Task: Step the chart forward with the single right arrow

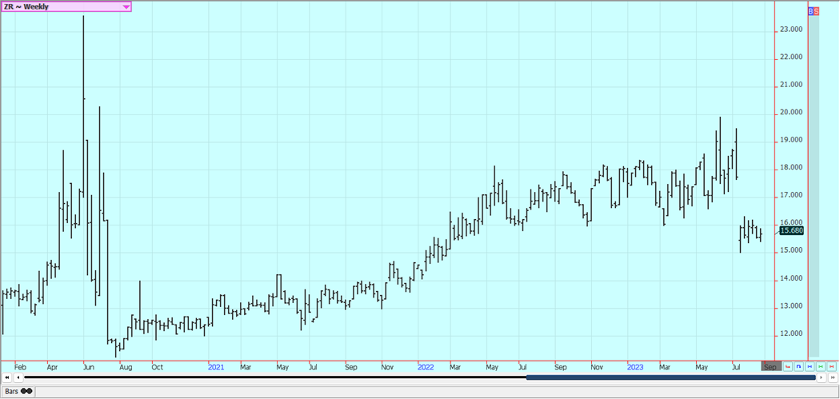Action: point(822,377)
